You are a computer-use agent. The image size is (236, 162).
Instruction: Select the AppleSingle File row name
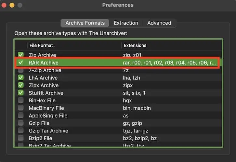pos(48,116)
